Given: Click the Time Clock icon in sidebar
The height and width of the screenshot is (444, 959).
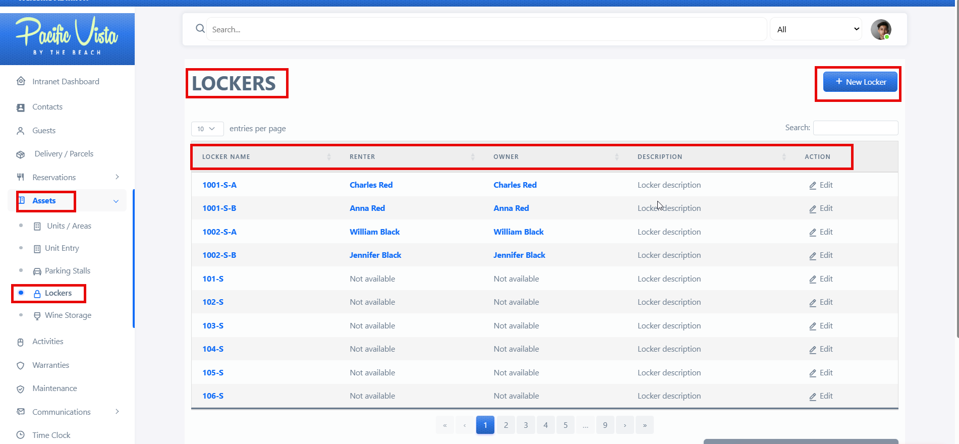Looking at the screenshot, I should click(x=21, y=435).
